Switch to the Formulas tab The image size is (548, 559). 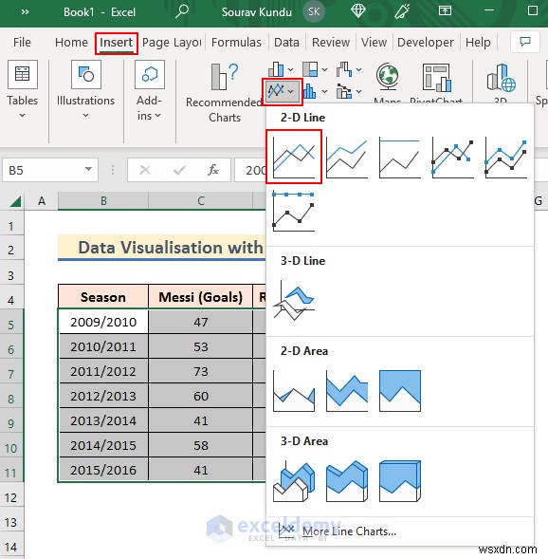(x=236, y=43)
